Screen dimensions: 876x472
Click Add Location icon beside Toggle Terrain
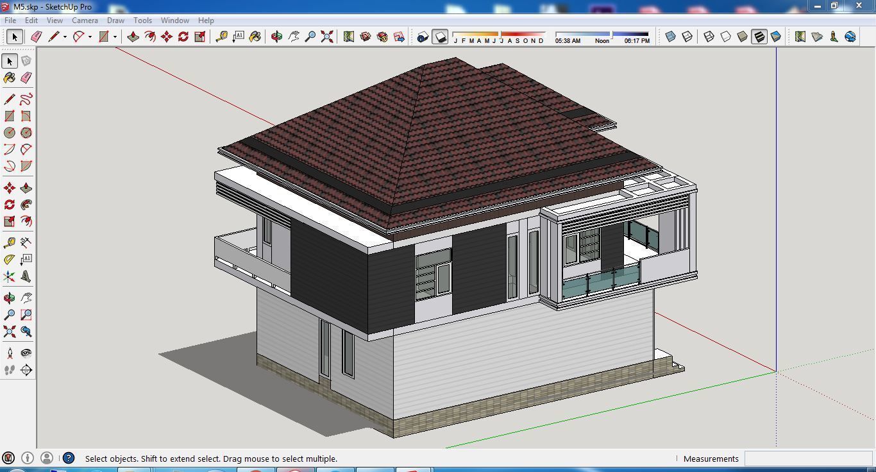[x=800, y=37]
